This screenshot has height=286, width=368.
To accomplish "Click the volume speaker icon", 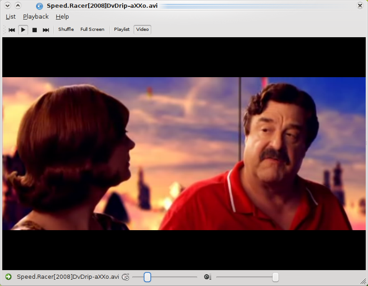I will pos(208,277).
